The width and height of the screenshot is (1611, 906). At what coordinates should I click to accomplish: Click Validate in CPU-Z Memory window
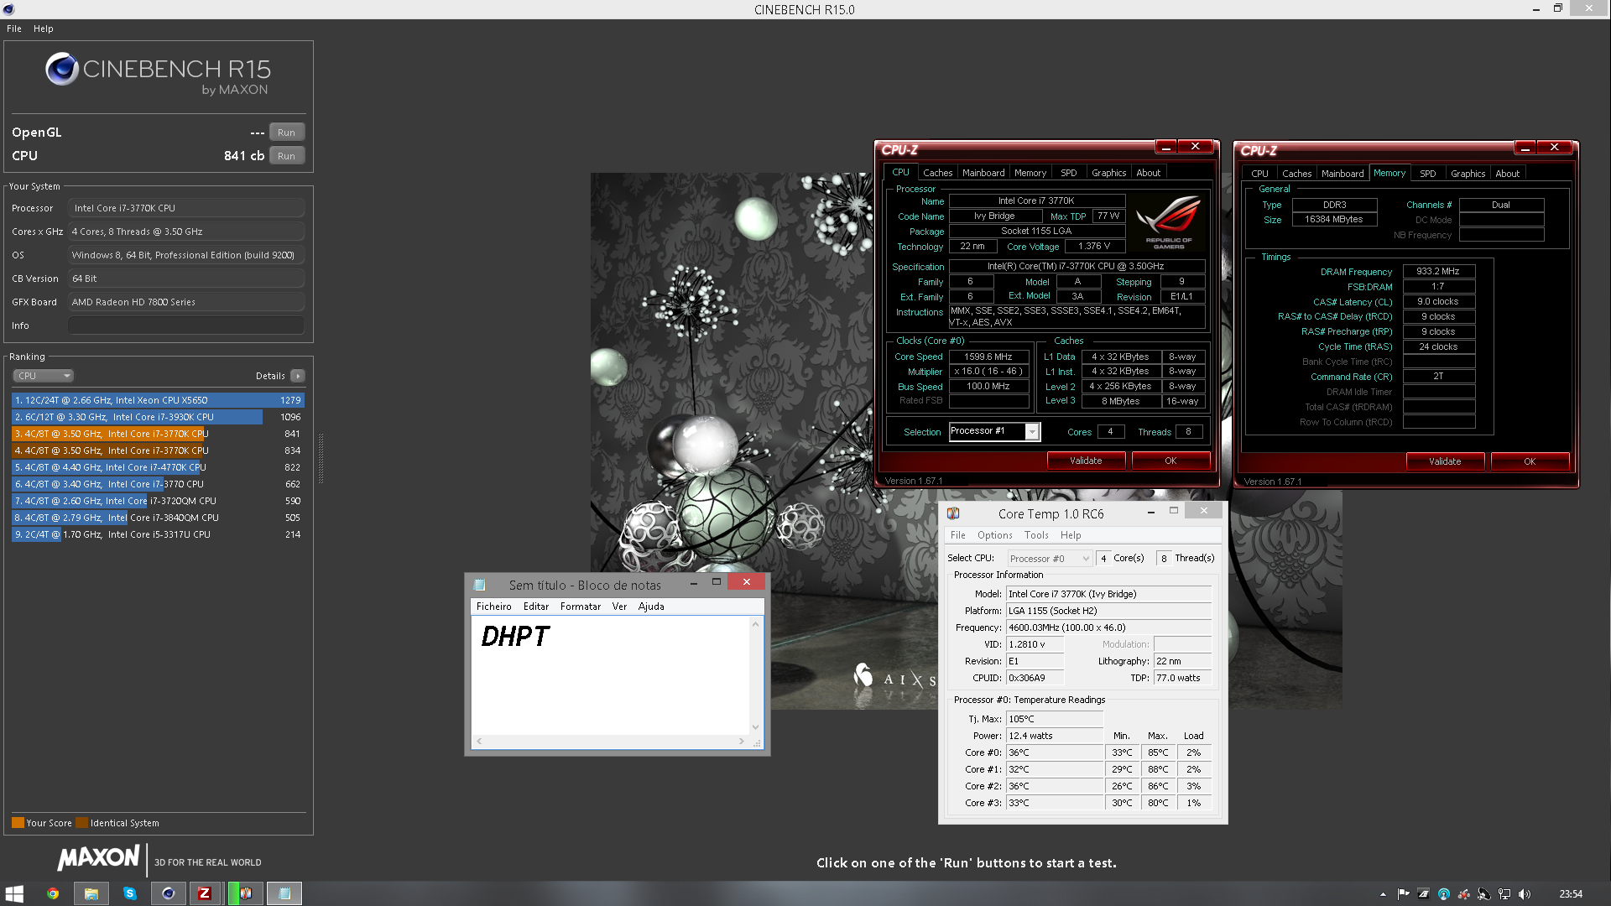pos(1445,461)
